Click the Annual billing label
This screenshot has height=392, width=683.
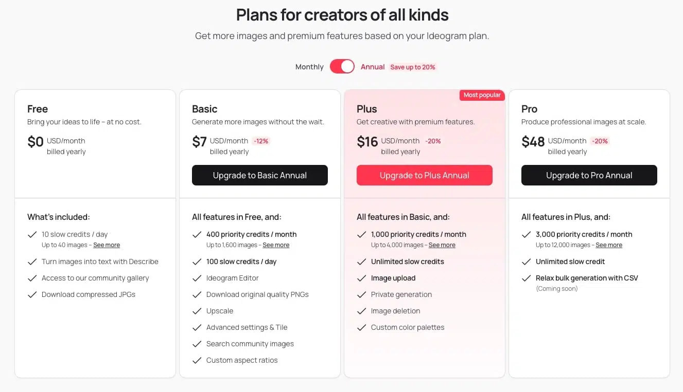372,67
